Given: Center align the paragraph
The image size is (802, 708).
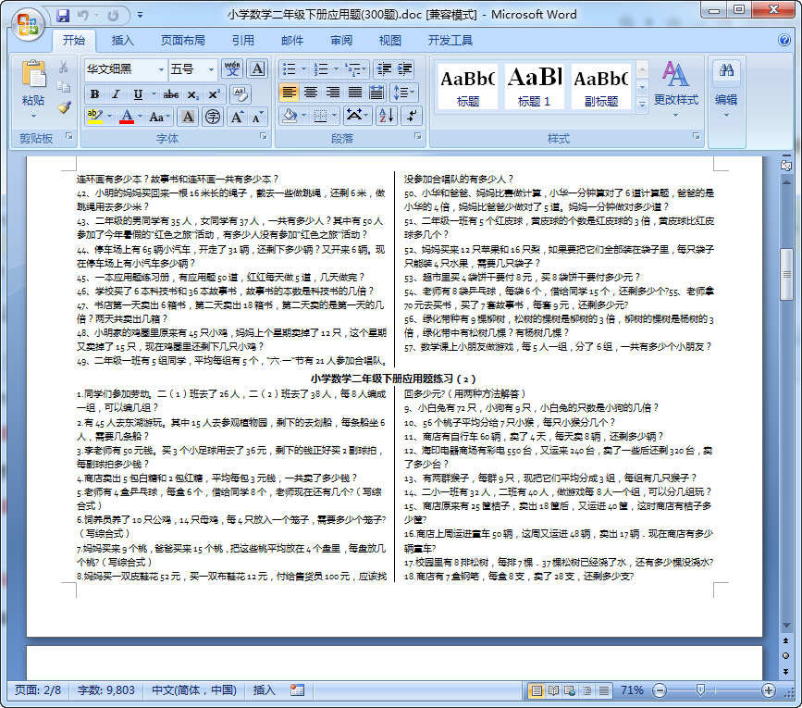Looking at the screenshot, I should pos(311,93).
